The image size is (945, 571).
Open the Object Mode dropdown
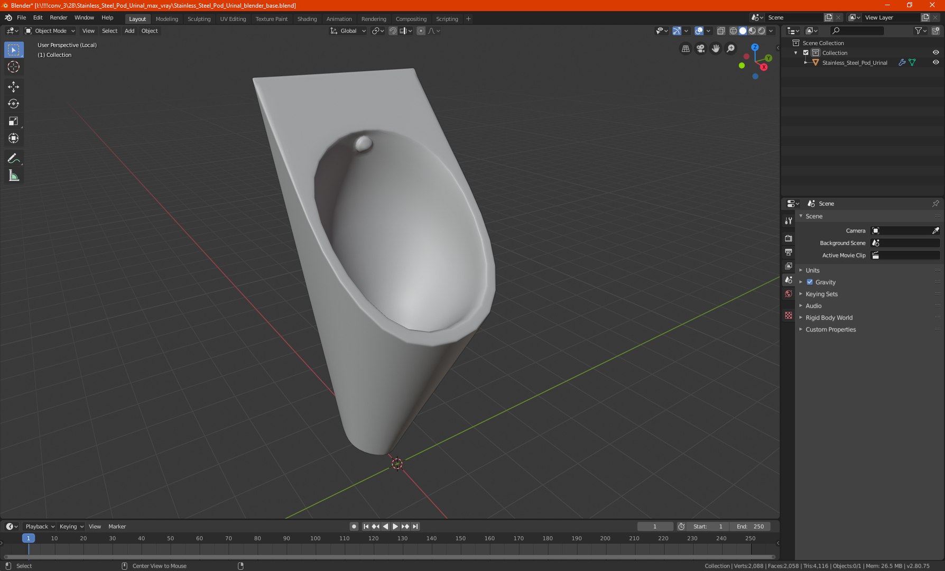tap(50, 31)
